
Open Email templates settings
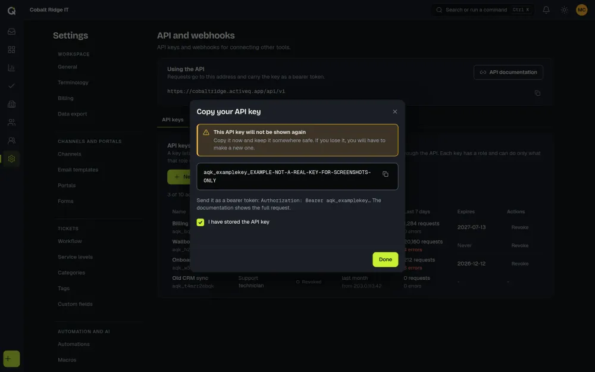click(x=78, y=170)
